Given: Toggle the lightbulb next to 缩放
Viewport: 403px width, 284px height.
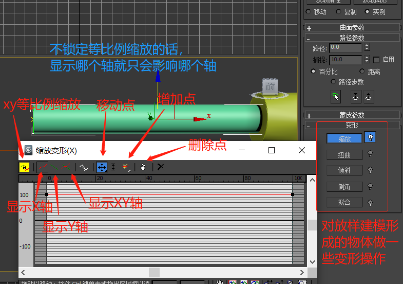Looking at the screenshot, I should 370,138.
